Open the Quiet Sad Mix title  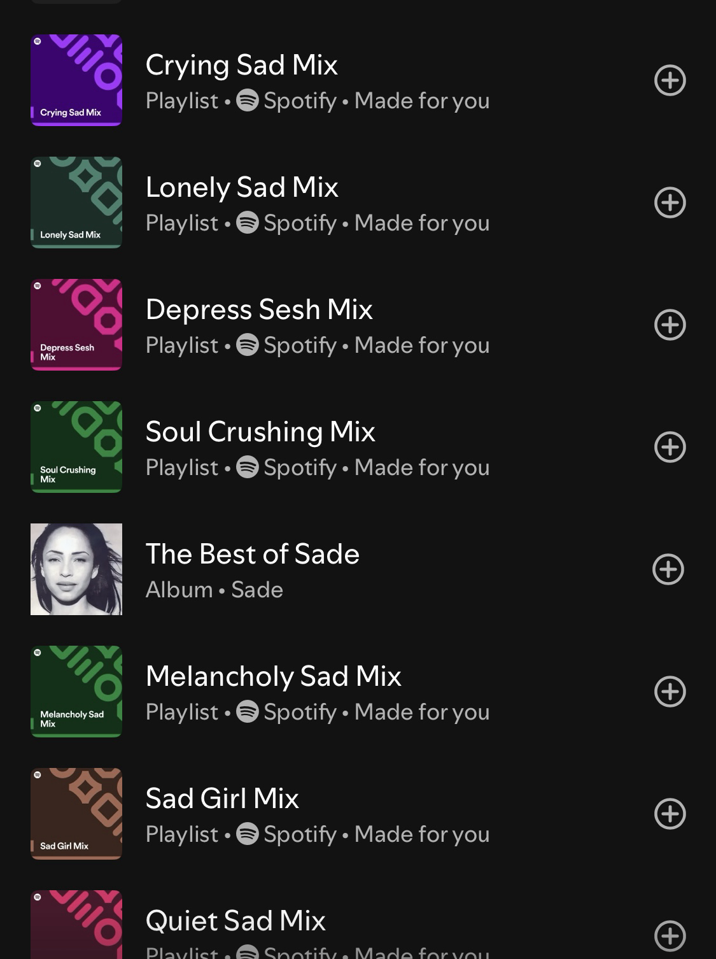235,921
